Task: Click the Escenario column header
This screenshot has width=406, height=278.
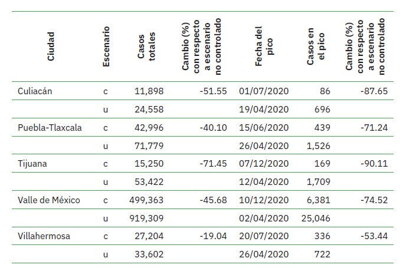Action: pyautogui.click(x=106, y=45)
